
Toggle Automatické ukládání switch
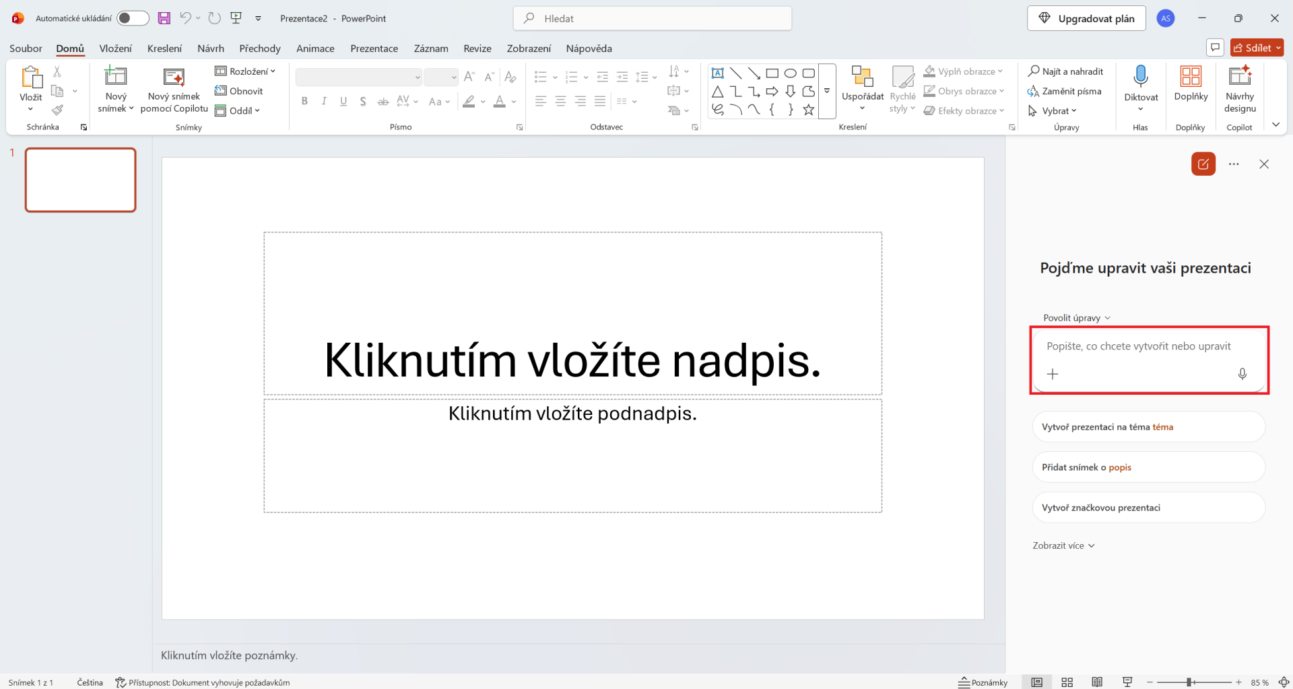133,18
